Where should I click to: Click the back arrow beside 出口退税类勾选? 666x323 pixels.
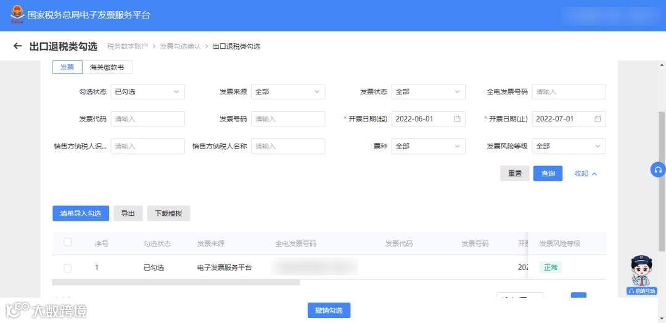[17, 46]
